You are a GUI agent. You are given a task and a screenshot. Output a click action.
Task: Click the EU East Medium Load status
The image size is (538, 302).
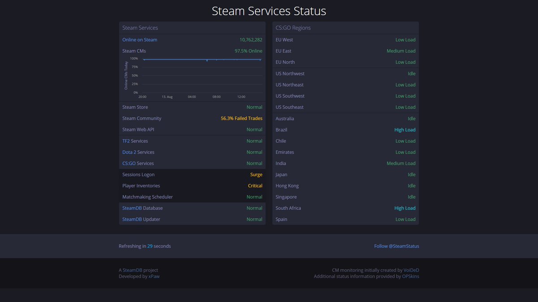(x=401, y=51)
